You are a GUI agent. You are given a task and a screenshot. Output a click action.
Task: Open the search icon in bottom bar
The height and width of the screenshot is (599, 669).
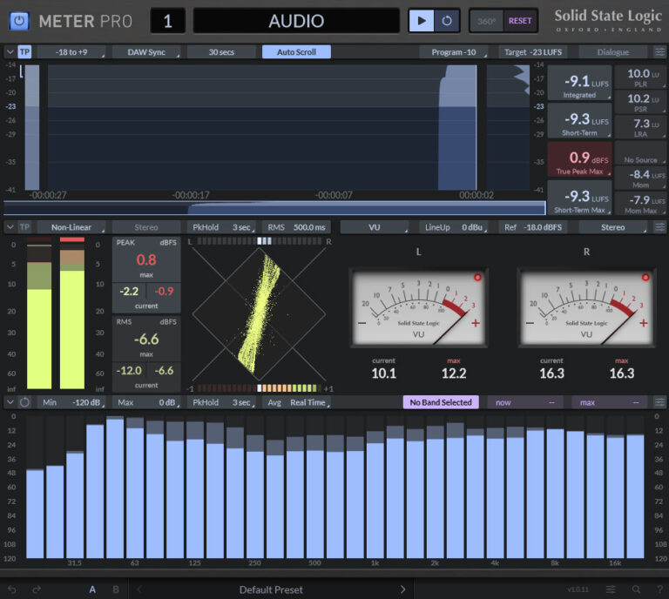[x=636, y=589]
